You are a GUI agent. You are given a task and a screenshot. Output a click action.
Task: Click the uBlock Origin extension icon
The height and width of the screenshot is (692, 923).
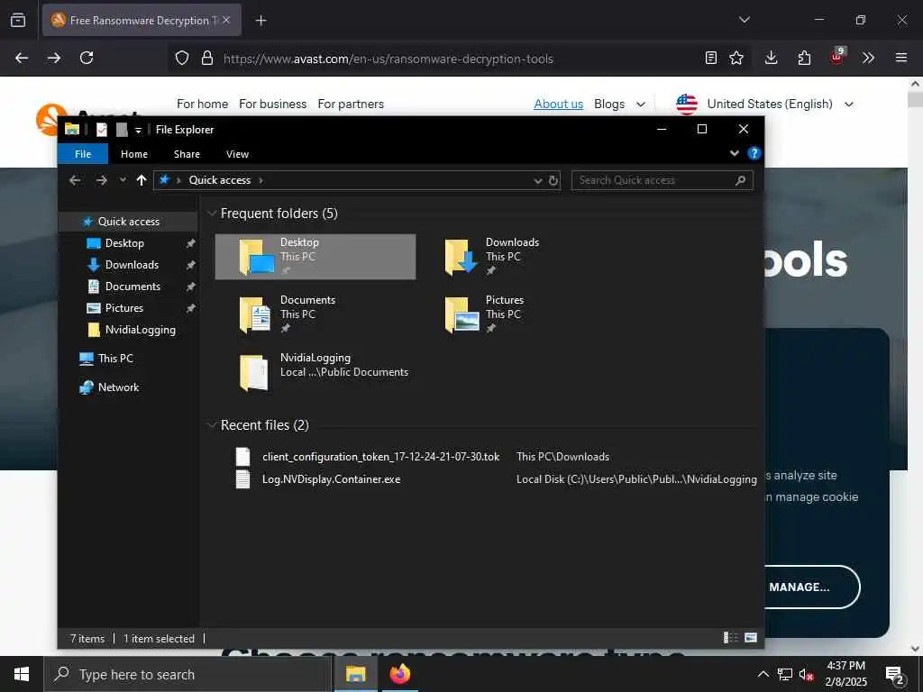pyautogui.click(x=837, y=57)
